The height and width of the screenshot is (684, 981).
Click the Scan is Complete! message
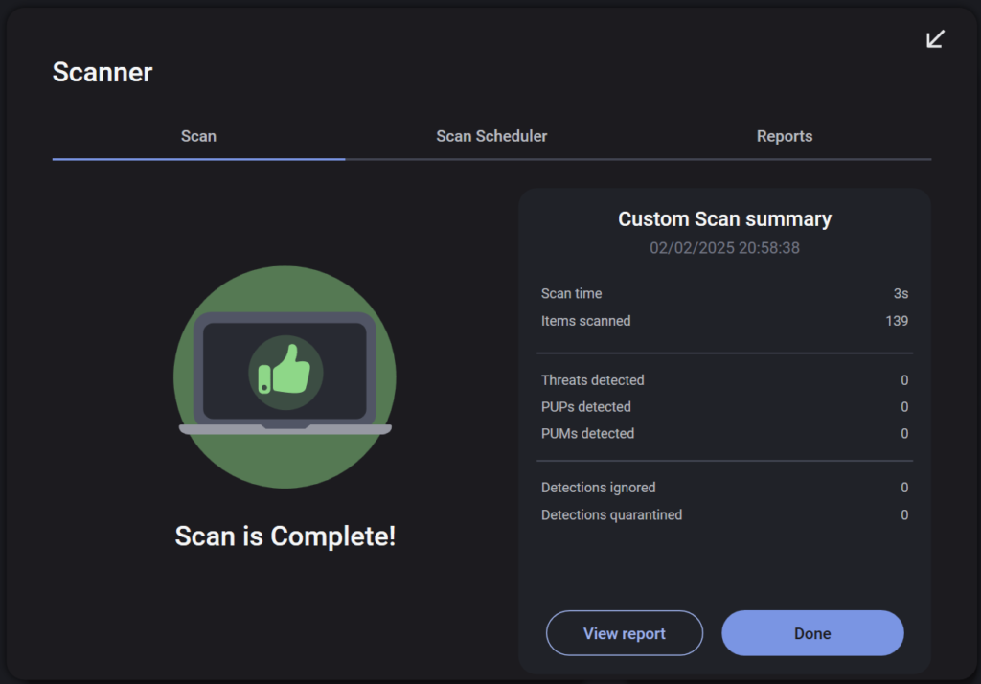(x=285, y=536)
